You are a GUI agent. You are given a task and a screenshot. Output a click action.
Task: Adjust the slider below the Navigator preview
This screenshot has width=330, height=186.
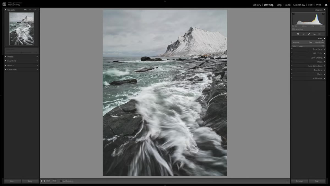coord(21,53)
